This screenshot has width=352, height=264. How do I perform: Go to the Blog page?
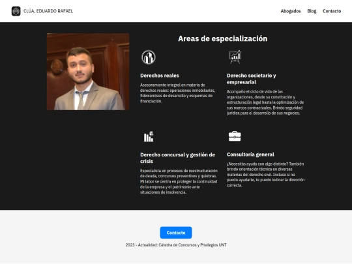tap(312, 11)
